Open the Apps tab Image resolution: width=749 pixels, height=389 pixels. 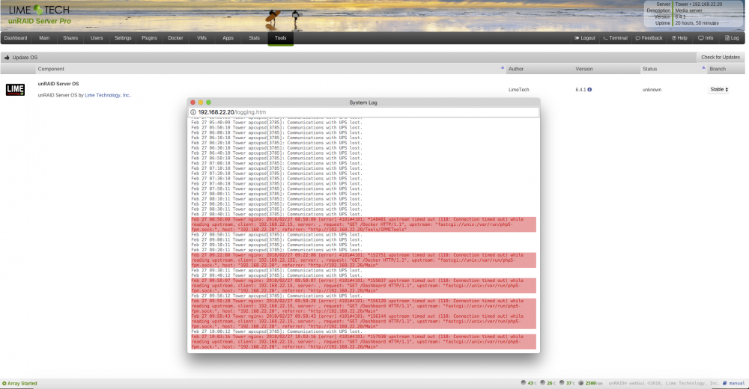[x=228, y=38]
